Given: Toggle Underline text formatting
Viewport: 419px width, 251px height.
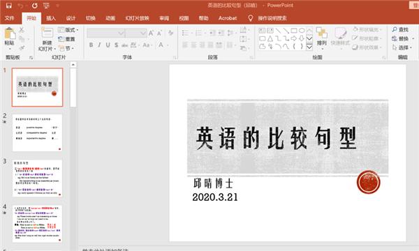Looking at the screenshot, I should [x=108, y=45].
